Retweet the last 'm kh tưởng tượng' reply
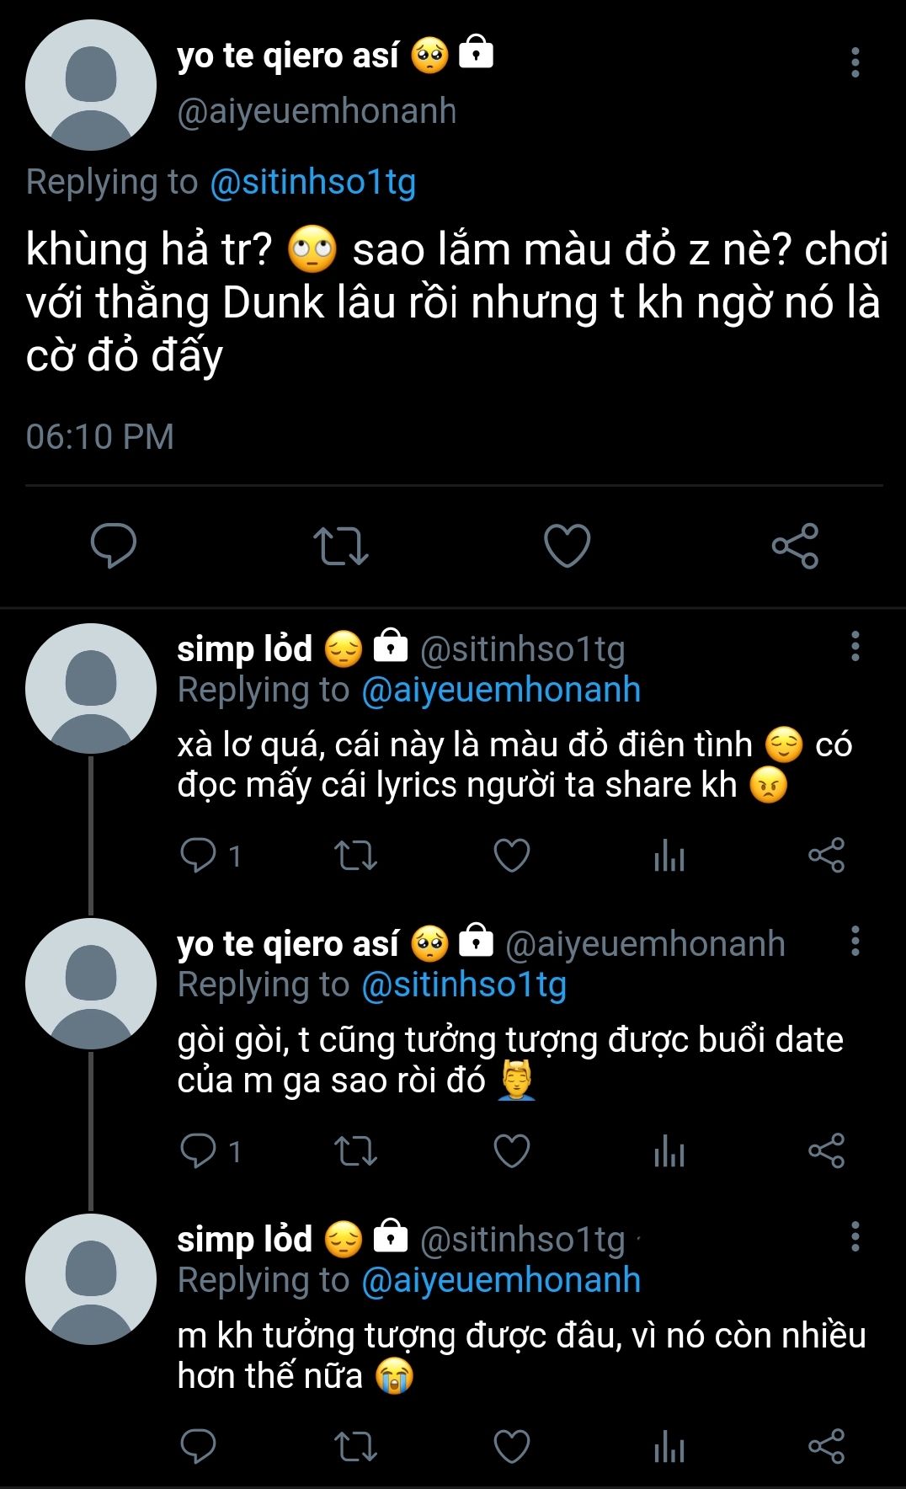Screen dimensions: 906x1489 pos(355,1447)
